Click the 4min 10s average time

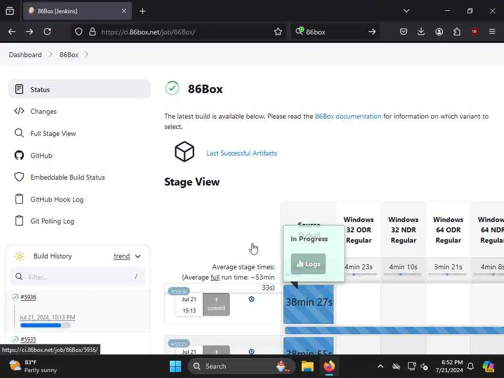(x=403, y=267)
